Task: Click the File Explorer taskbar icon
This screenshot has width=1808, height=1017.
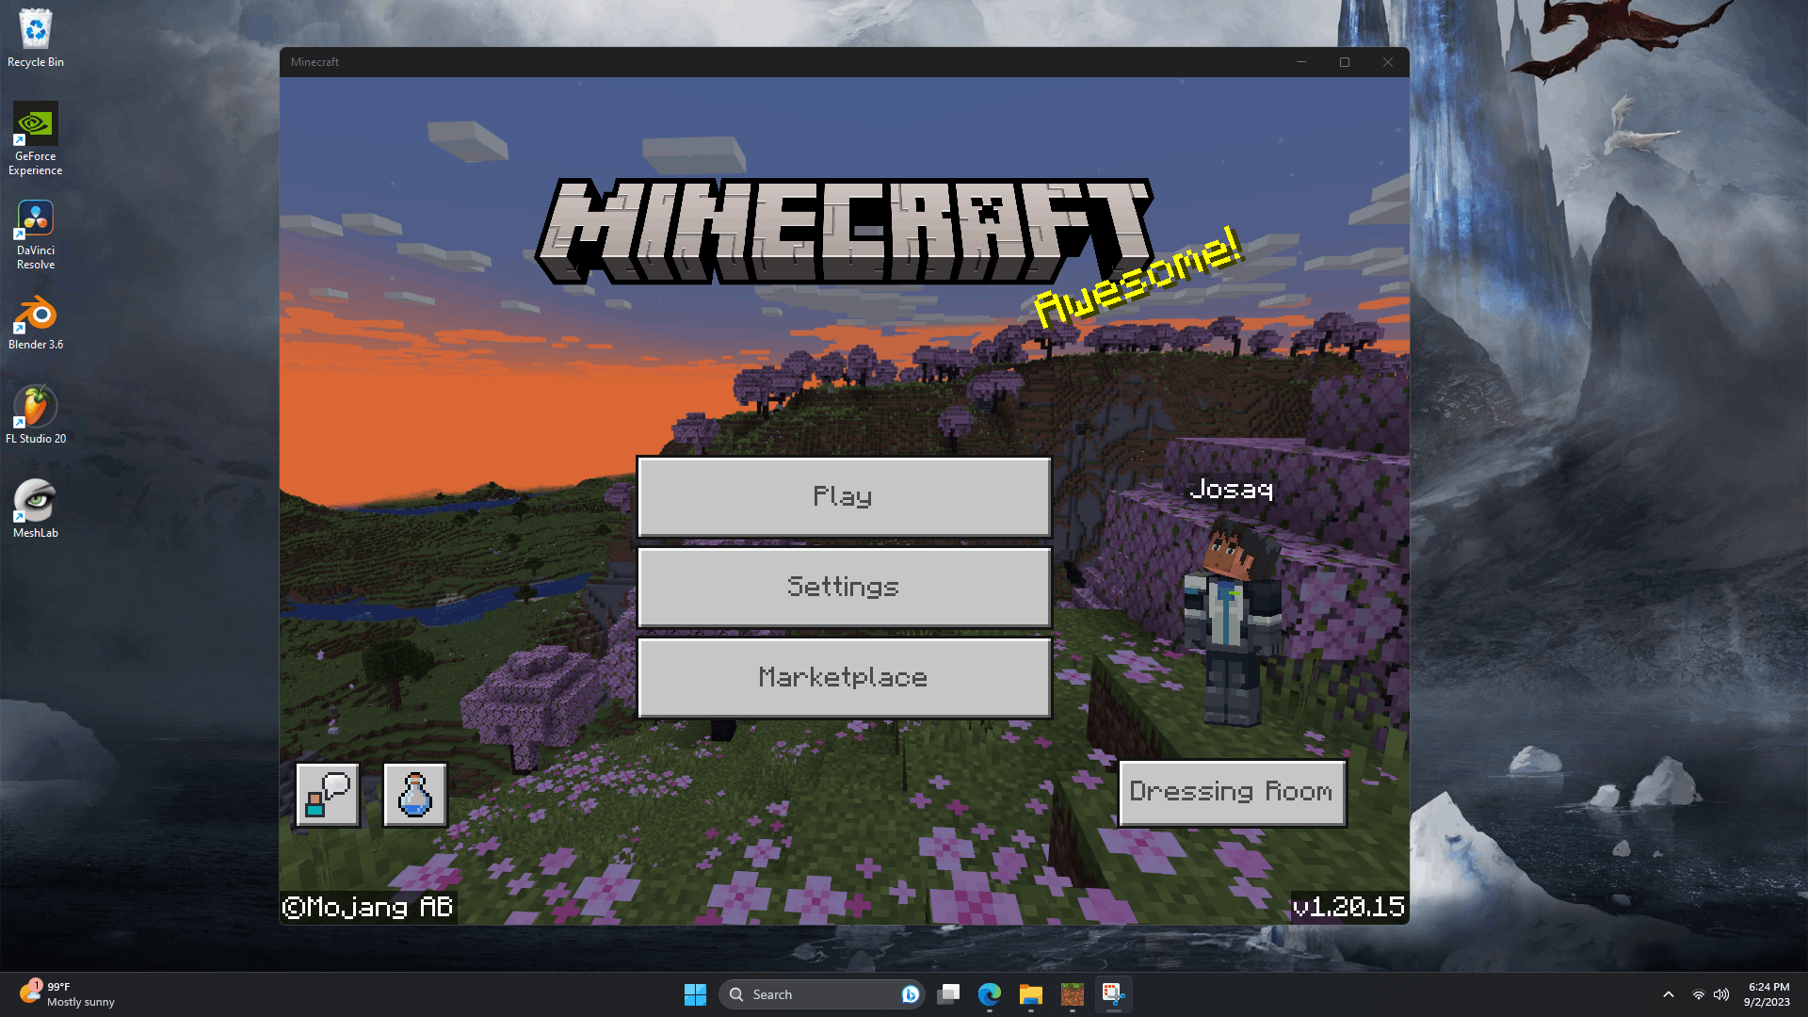Action: tap(1031, 993)
